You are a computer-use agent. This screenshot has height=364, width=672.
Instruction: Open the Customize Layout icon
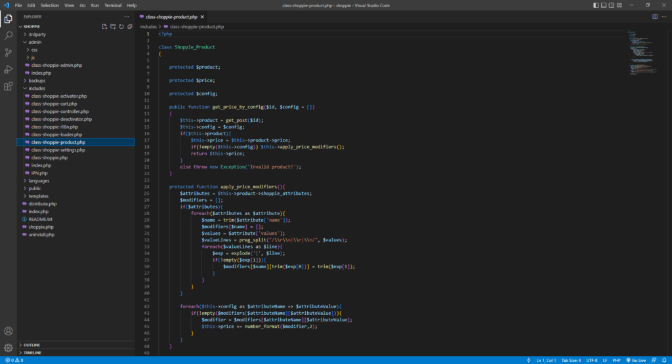click(619, 5)
